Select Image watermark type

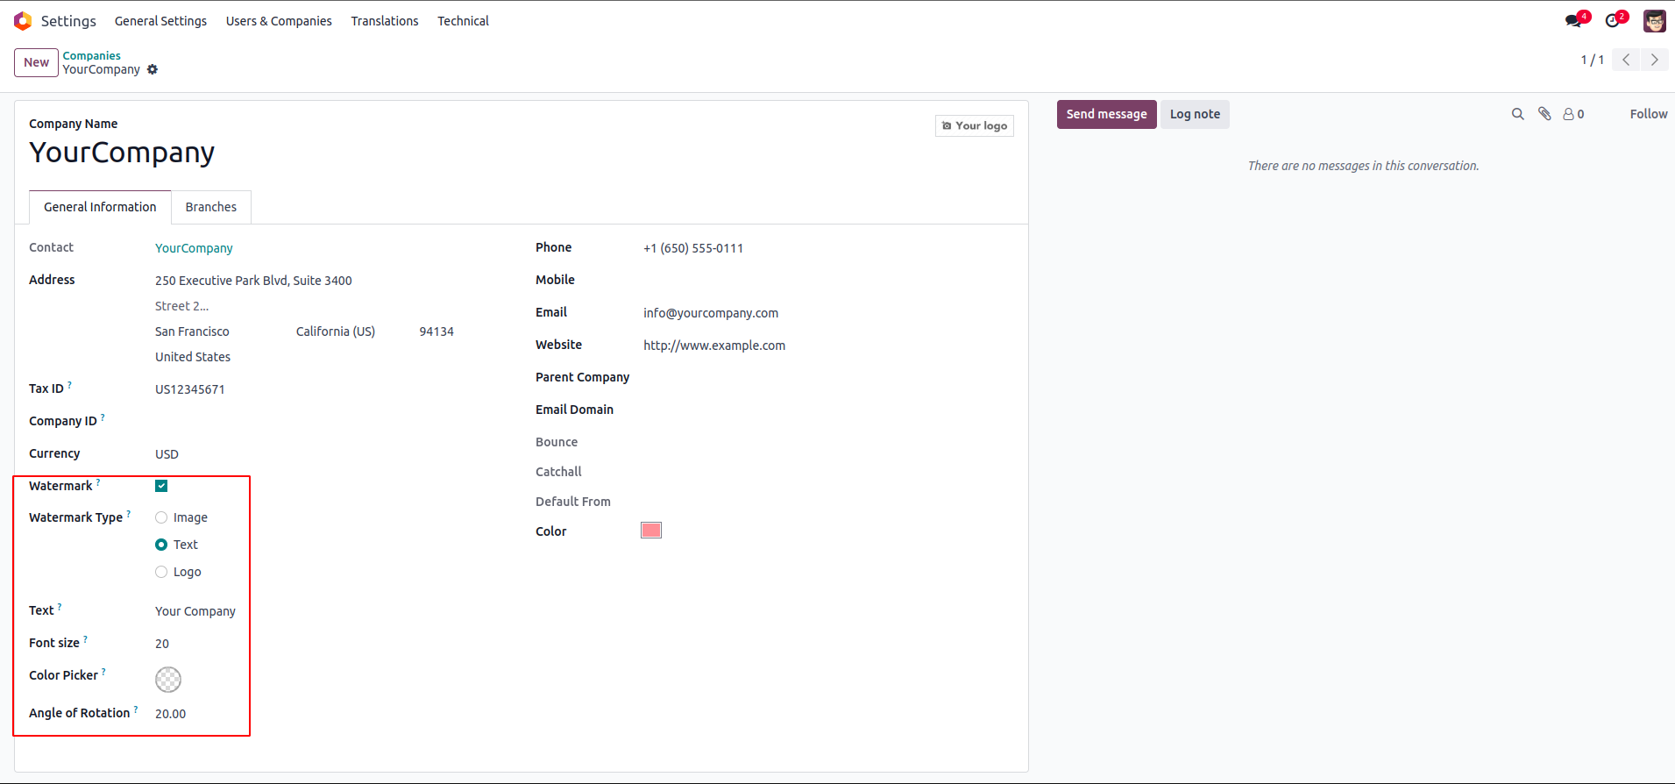click(x=161, y=517)
